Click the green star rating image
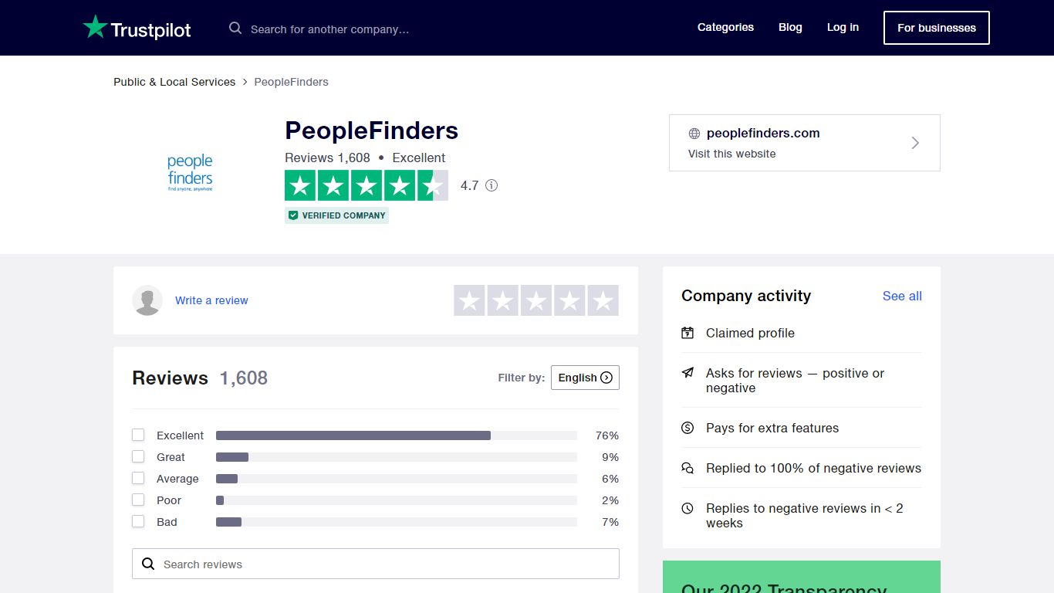This screenshot has height=593, width=1054. click(367, 185)
